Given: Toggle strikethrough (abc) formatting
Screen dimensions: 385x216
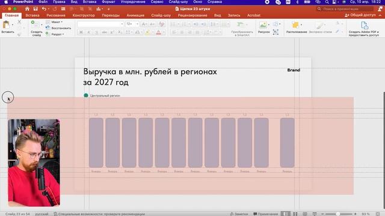Looking at the screenshot, I should tap(104, 32).
